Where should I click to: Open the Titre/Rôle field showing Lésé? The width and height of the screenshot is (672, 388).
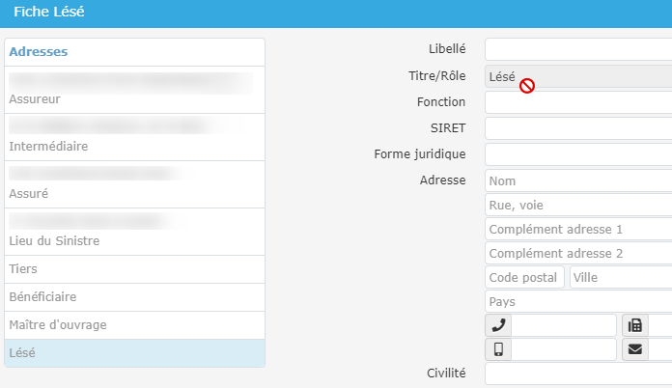click(x=577, y=76)
